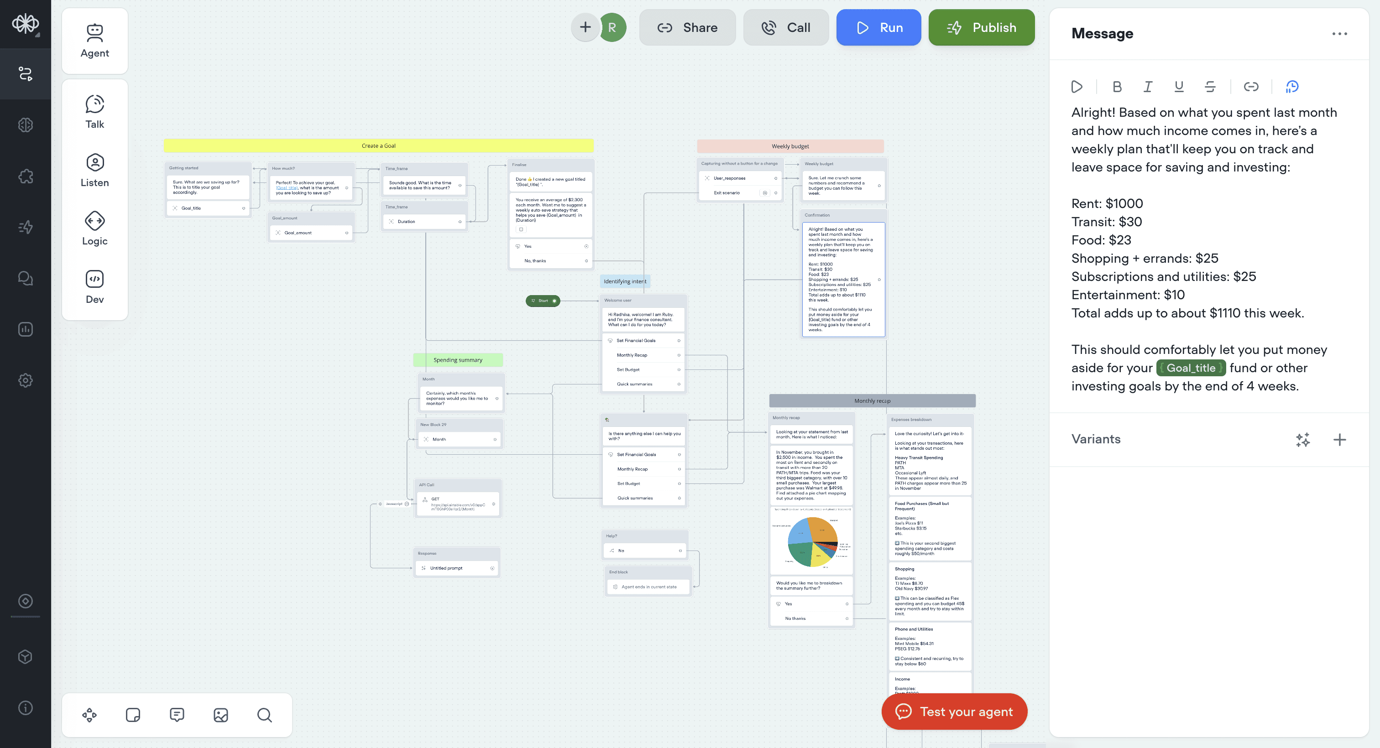Toggle bold formatting in message editor
1380x748 pixels.
click(1117, 87)
